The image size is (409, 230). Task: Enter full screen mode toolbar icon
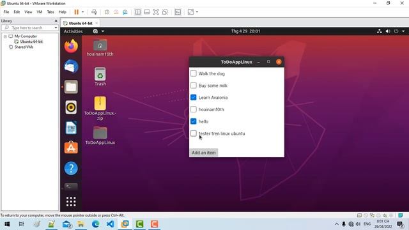tap(156, 12)
